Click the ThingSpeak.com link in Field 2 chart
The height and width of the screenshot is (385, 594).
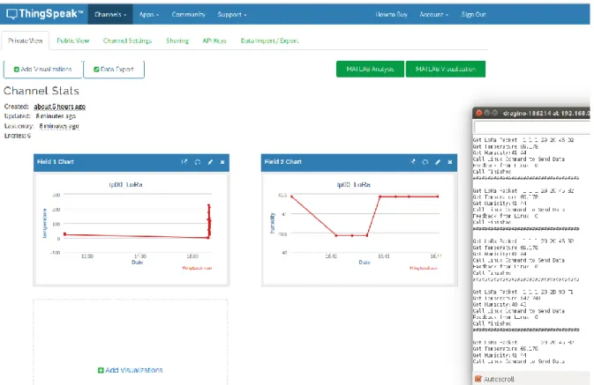pyautogui.click(x=424, y=268)
